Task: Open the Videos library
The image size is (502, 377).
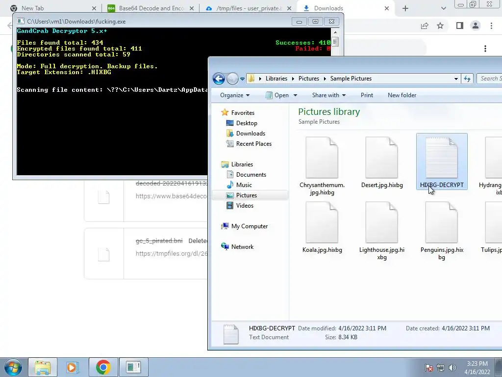Action: (240, 206)
